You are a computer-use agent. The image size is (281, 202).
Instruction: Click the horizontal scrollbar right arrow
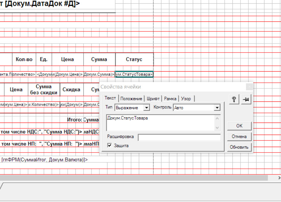[279, 178]
